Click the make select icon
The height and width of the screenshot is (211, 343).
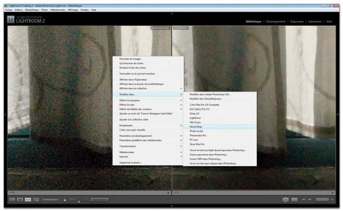pyautogui.click(x=294, y=199)
